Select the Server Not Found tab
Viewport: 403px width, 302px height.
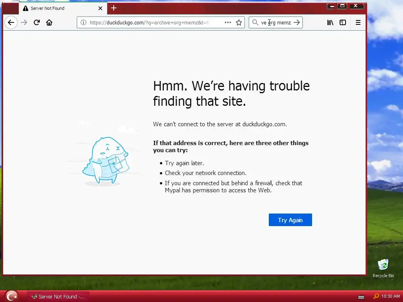pyautogui.click(x=63, y=8)
